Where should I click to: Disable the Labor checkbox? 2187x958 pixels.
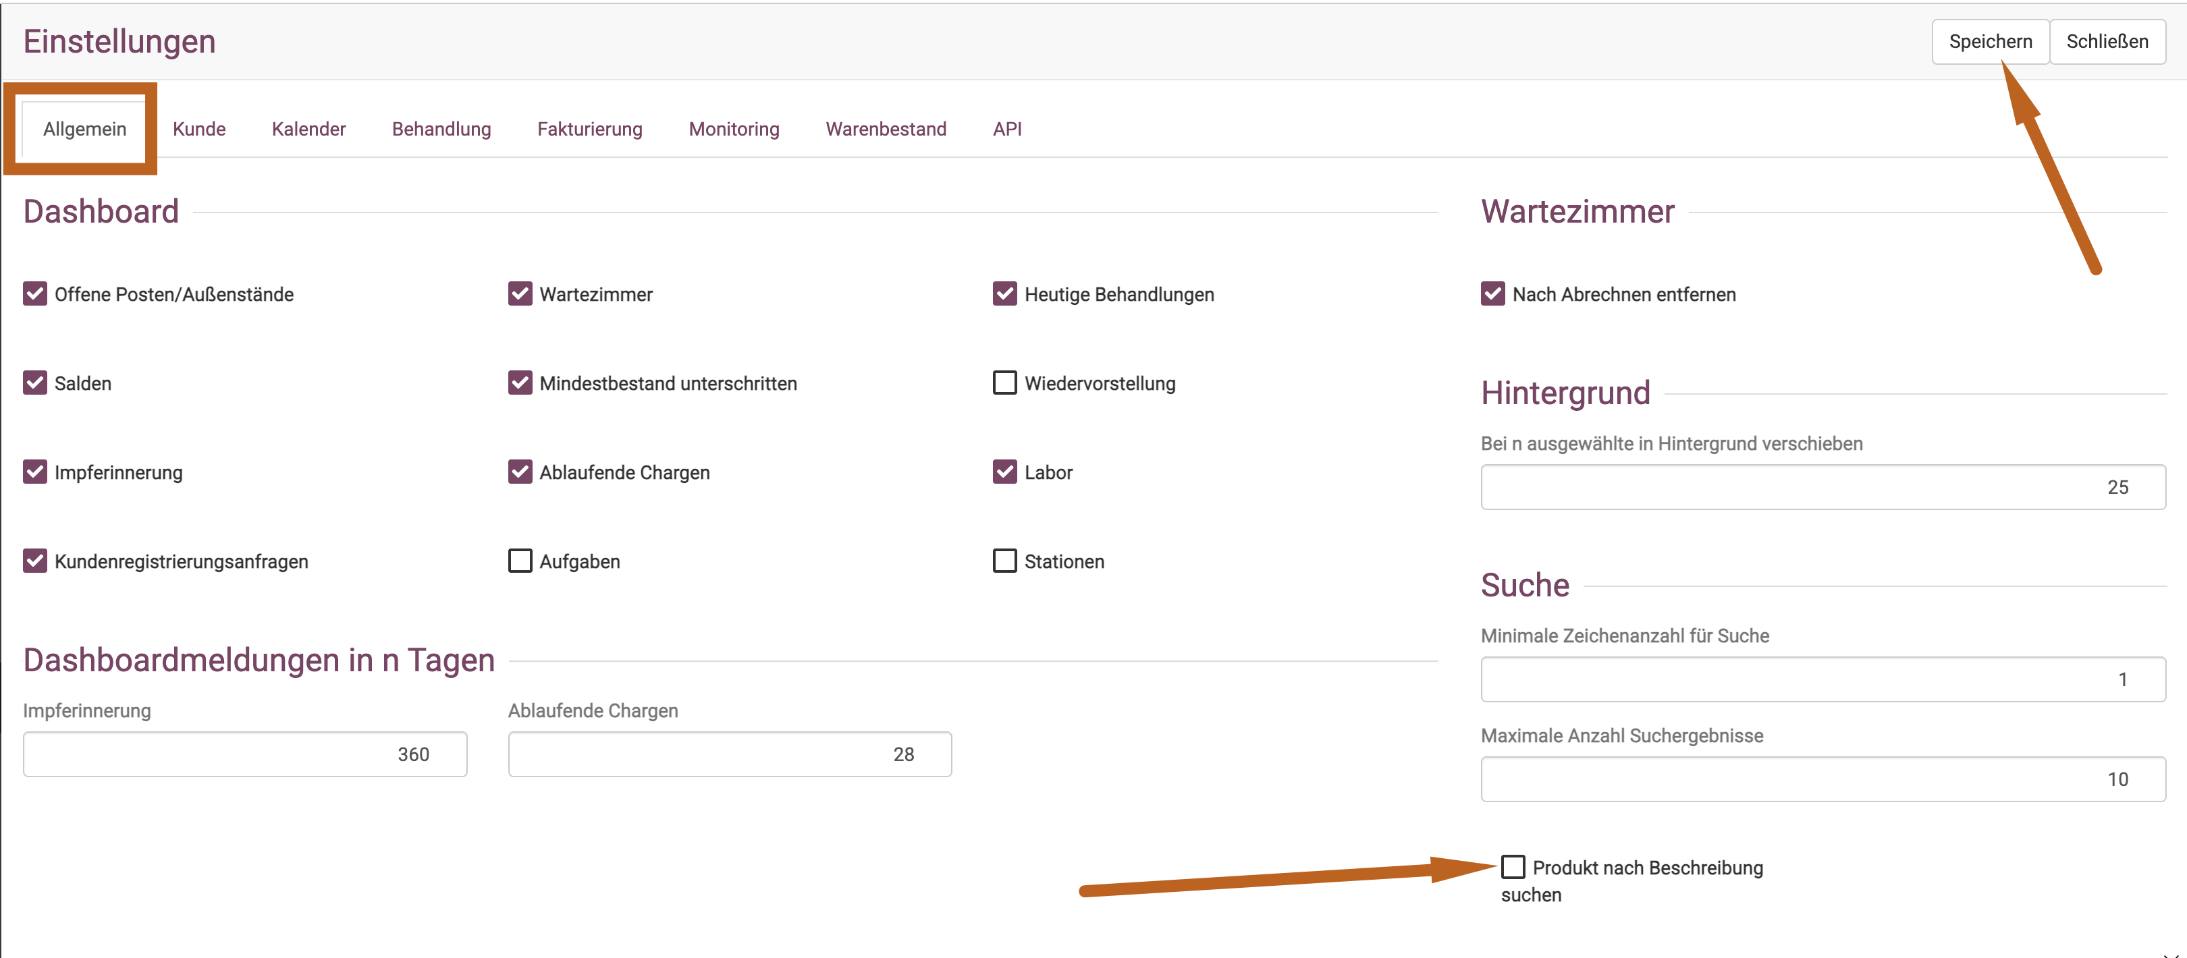1004,472
